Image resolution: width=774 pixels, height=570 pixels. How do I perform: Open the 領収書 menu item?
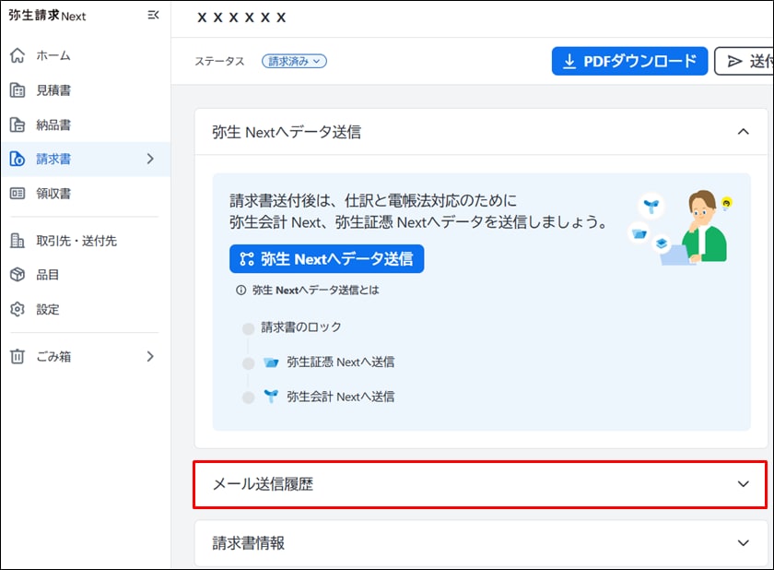[x=86, y=193]
